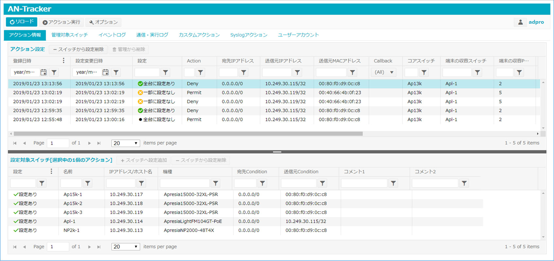Screen dimensions: 554x261
Task: Open the Callback (All) filter dropdown
Action: [384, 72]
